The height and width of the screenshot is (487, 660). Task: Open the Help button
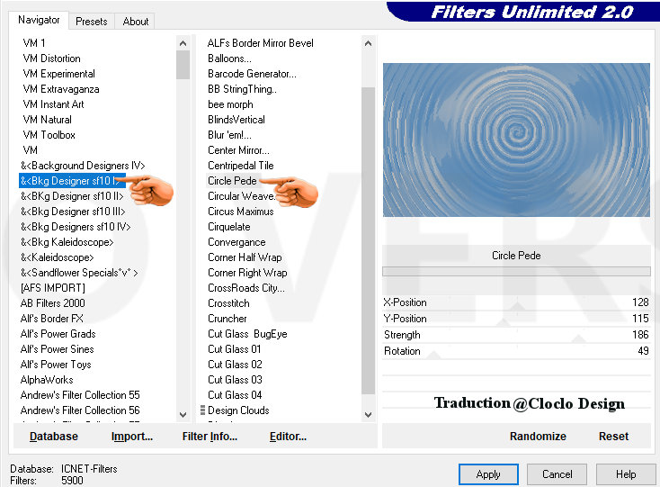[626, 474]
